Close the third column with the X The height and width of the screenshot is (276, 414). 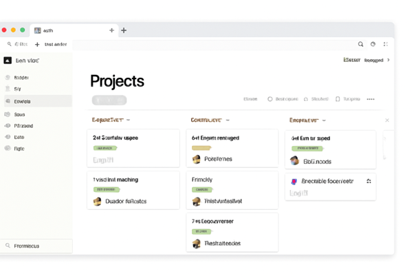pyautogui.click(x=386, y=120)
